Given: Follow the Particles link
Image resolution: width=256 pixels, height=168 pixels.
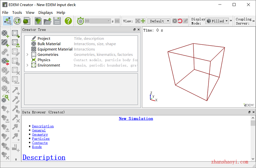Looking at the screenshot, I should click(x=41, y=139).
